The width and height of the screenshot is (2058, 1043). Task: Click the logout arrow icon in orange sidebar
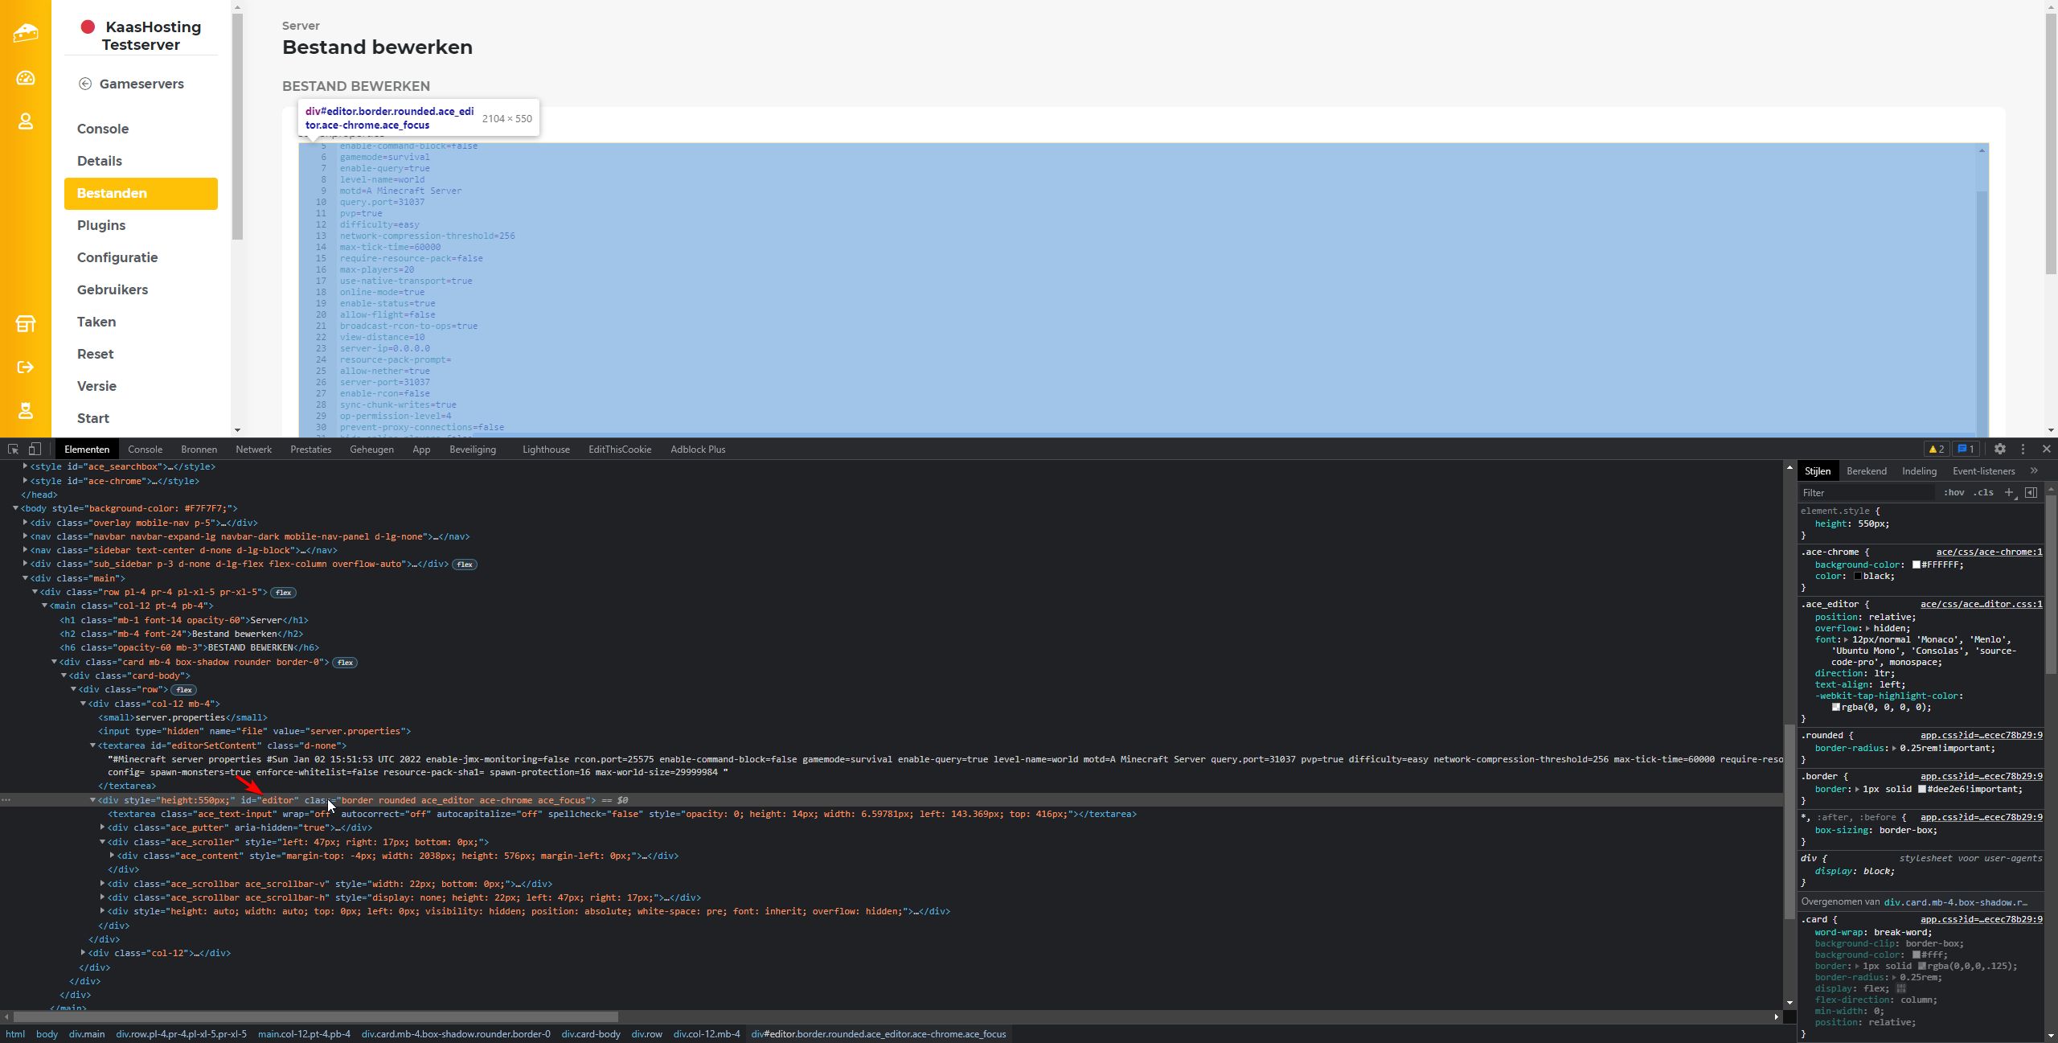click(26, 368)
